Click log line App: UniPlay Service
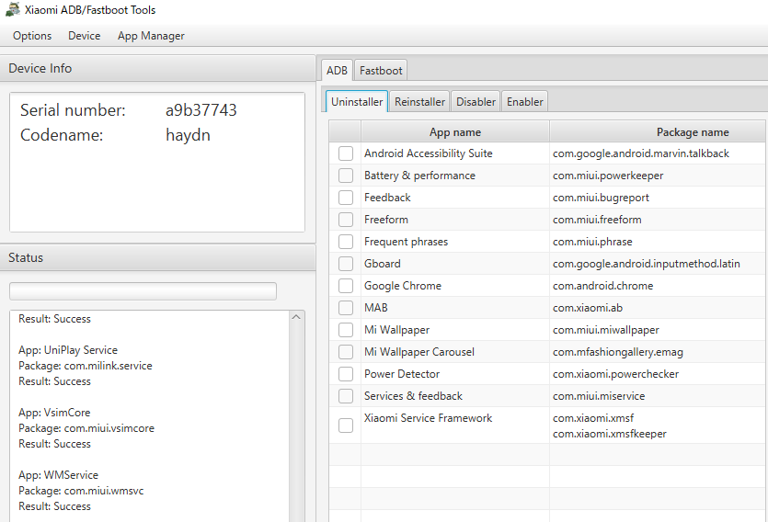 click(x=68, y=350)
